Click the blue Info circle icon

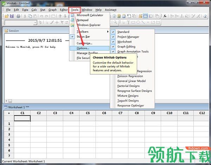114,16
